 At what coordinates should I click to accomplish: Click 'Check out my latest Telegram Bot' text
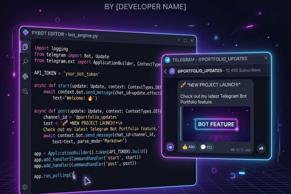pyautogui.click(x=213, y=96)
